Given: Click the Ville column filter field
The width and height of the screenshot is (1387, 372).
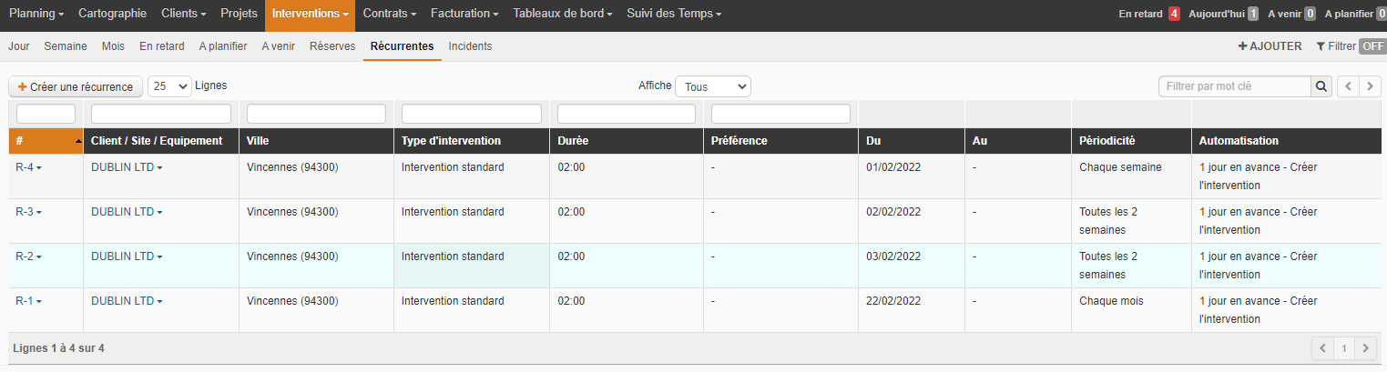Looking at the screenshot, I should 316,114.
